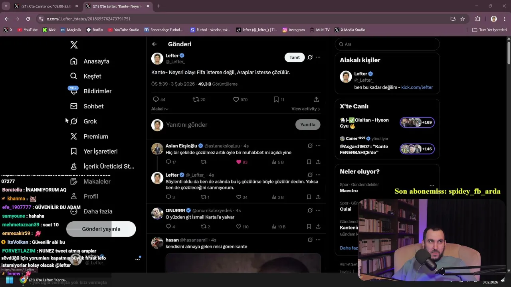This screenshot has height=287, width=511.
Task: Open Chrome tab search dropdown
Action: [6, 6]
